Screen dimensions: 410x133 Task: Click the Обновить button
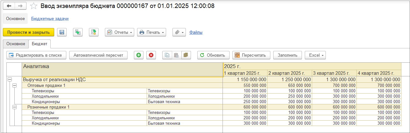pos(213,55)
